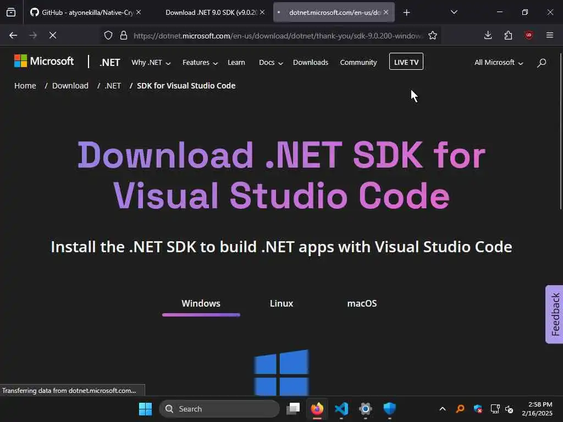Select the Linux OS tab
The width and height of the screenshot is (563, 422).
coord(281,303)
